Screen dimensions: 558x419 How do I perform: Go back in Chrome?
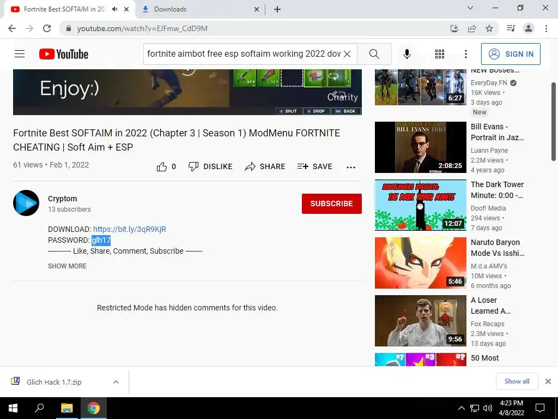[12, 28]
